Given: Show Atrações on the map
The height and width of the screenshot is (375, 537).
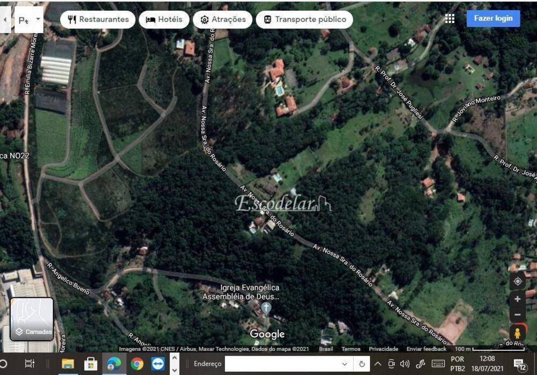Looking at the screenshot, I should point(223,19).
